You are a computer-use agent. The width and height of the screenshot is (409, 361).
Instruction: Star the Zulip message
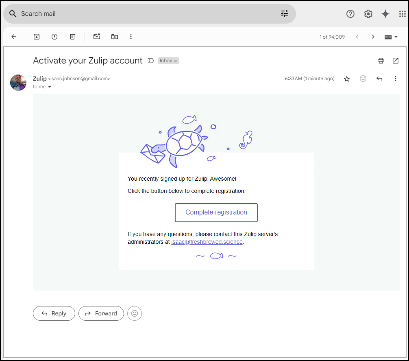(347, 79)
